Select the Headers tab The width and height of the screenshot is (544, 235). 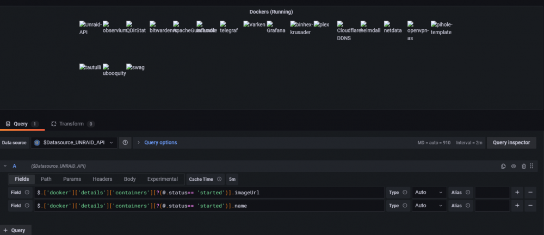pyautogui.click(x=102, y=179)
